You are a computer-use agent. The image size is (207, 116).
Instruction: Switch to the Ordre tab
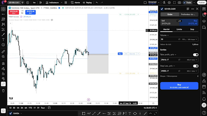point(170,14)
